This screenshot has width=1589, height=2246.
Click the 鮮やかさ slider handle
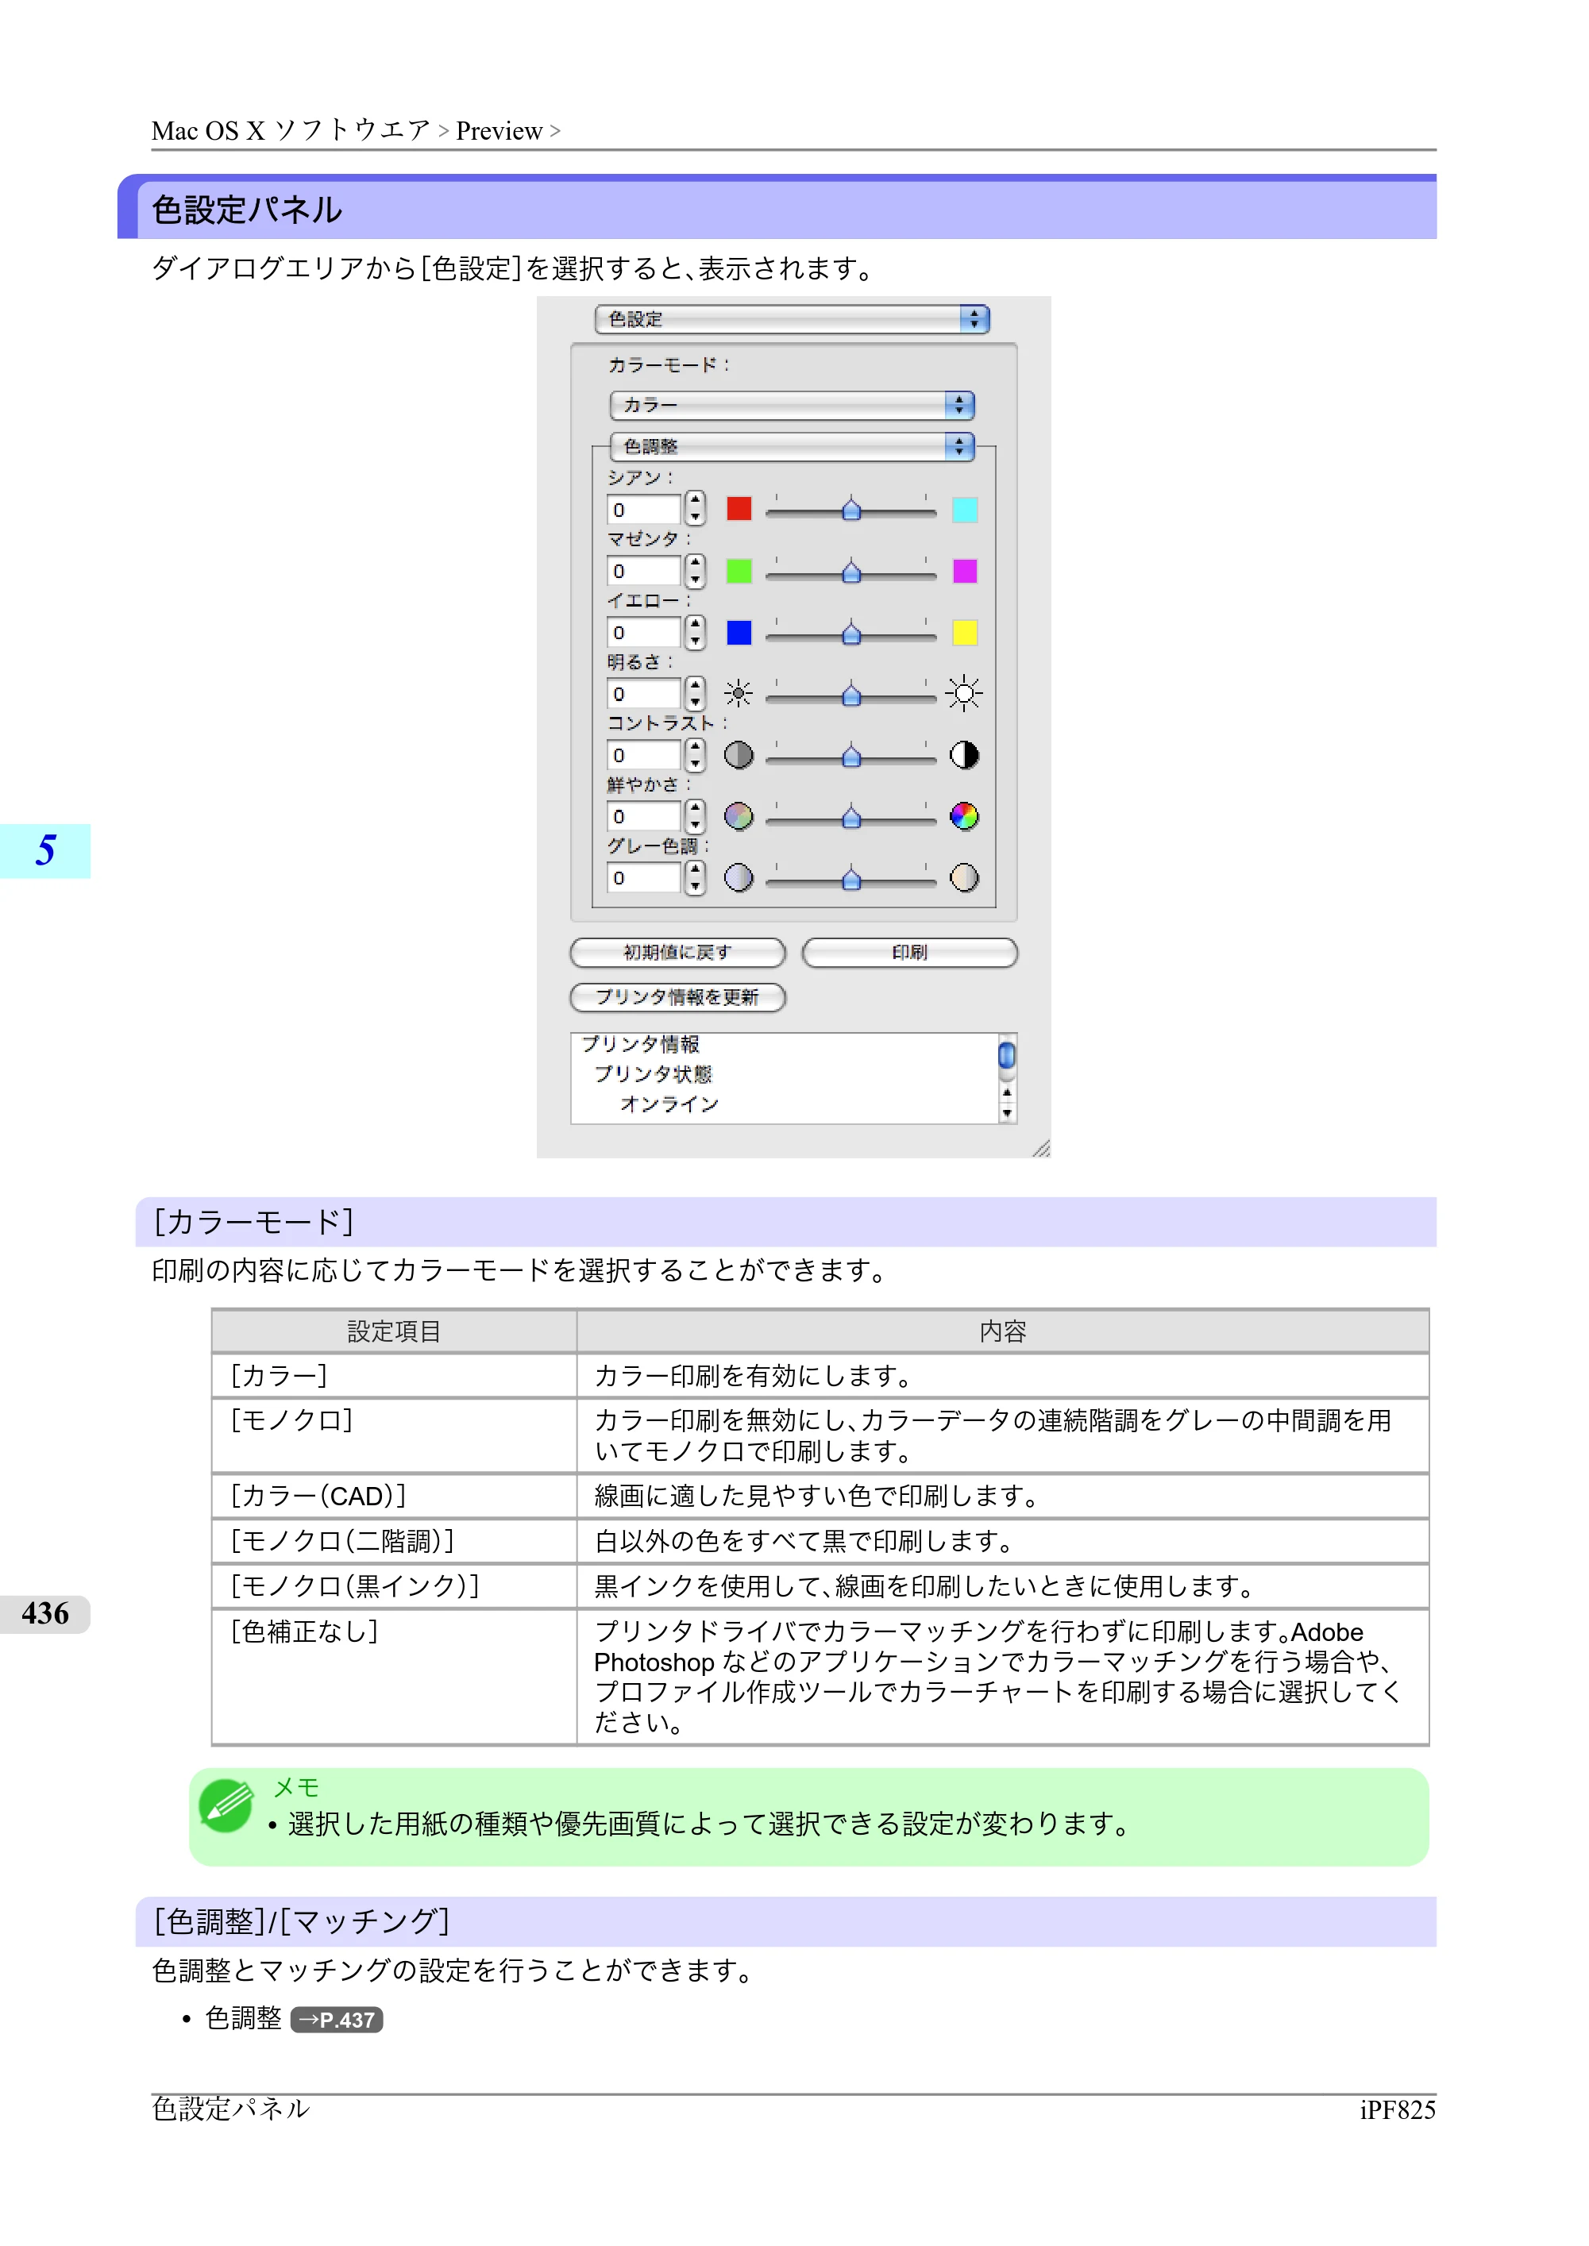[851, 817]
